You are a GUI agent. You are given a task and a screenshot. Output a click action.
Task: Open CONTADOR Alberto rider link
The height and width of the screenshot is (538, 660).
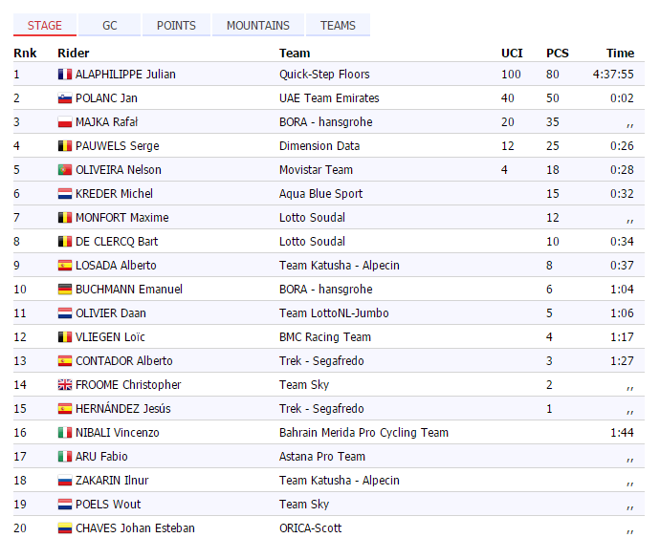(124, 361)
